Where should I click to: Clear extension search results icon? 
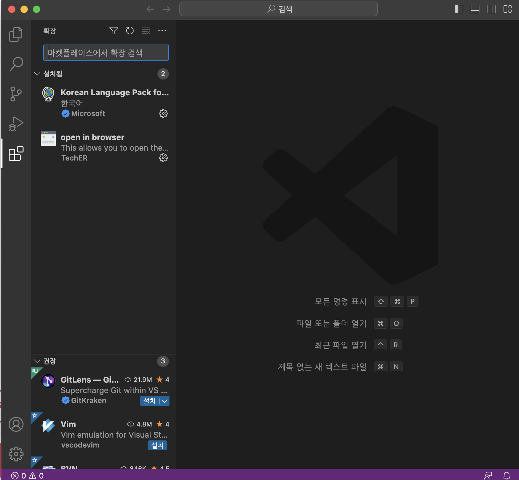tap(146, 31)
